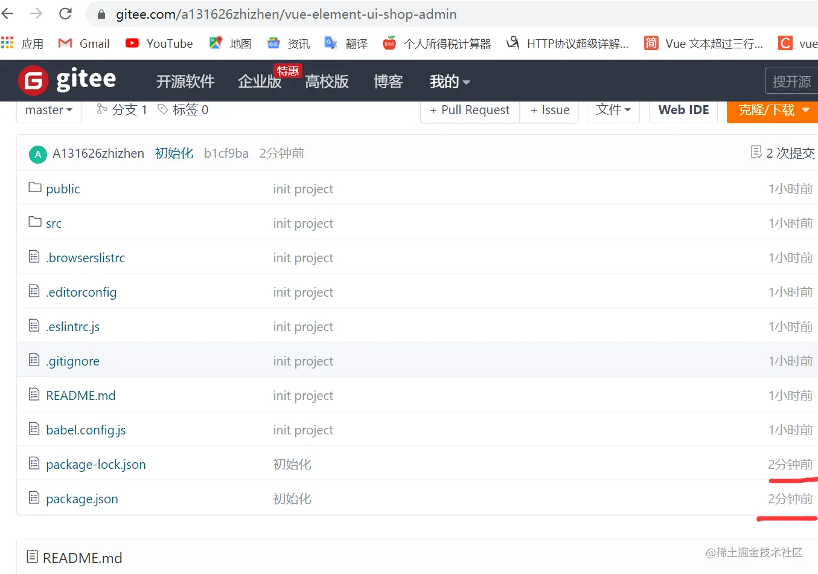This screenshot has height=574, width=818.
Task: Click the src folder icon
Action: pyautogui.click(x=35, y=222)
